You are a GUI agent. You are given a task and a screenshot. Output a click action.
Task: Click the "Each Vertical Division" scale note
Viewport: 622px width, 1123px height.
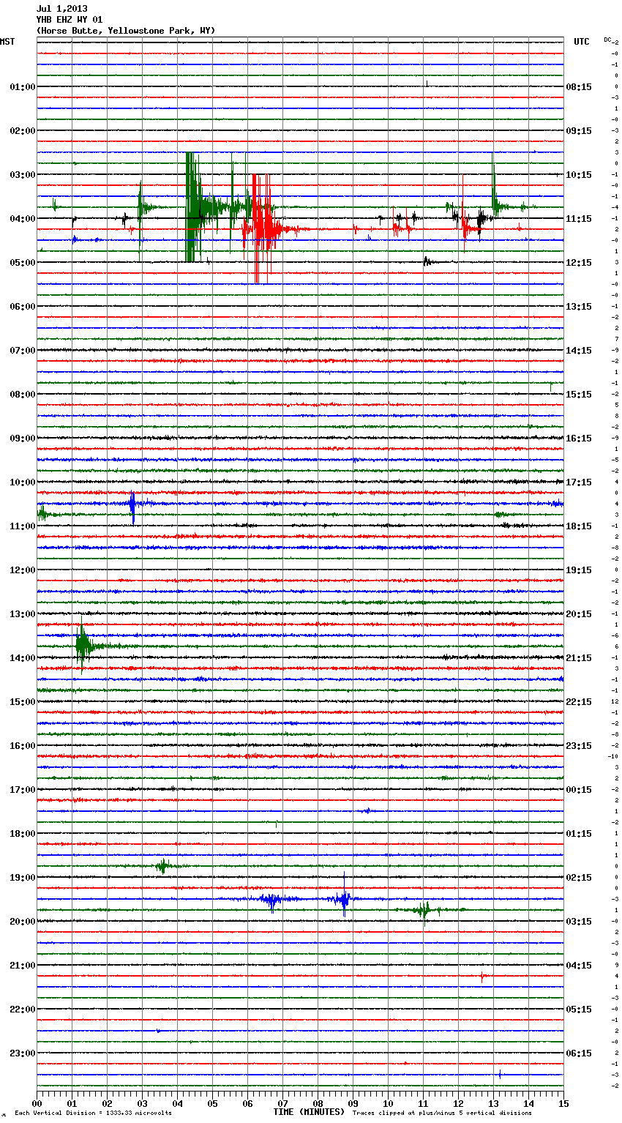(x=93, y=1113)
